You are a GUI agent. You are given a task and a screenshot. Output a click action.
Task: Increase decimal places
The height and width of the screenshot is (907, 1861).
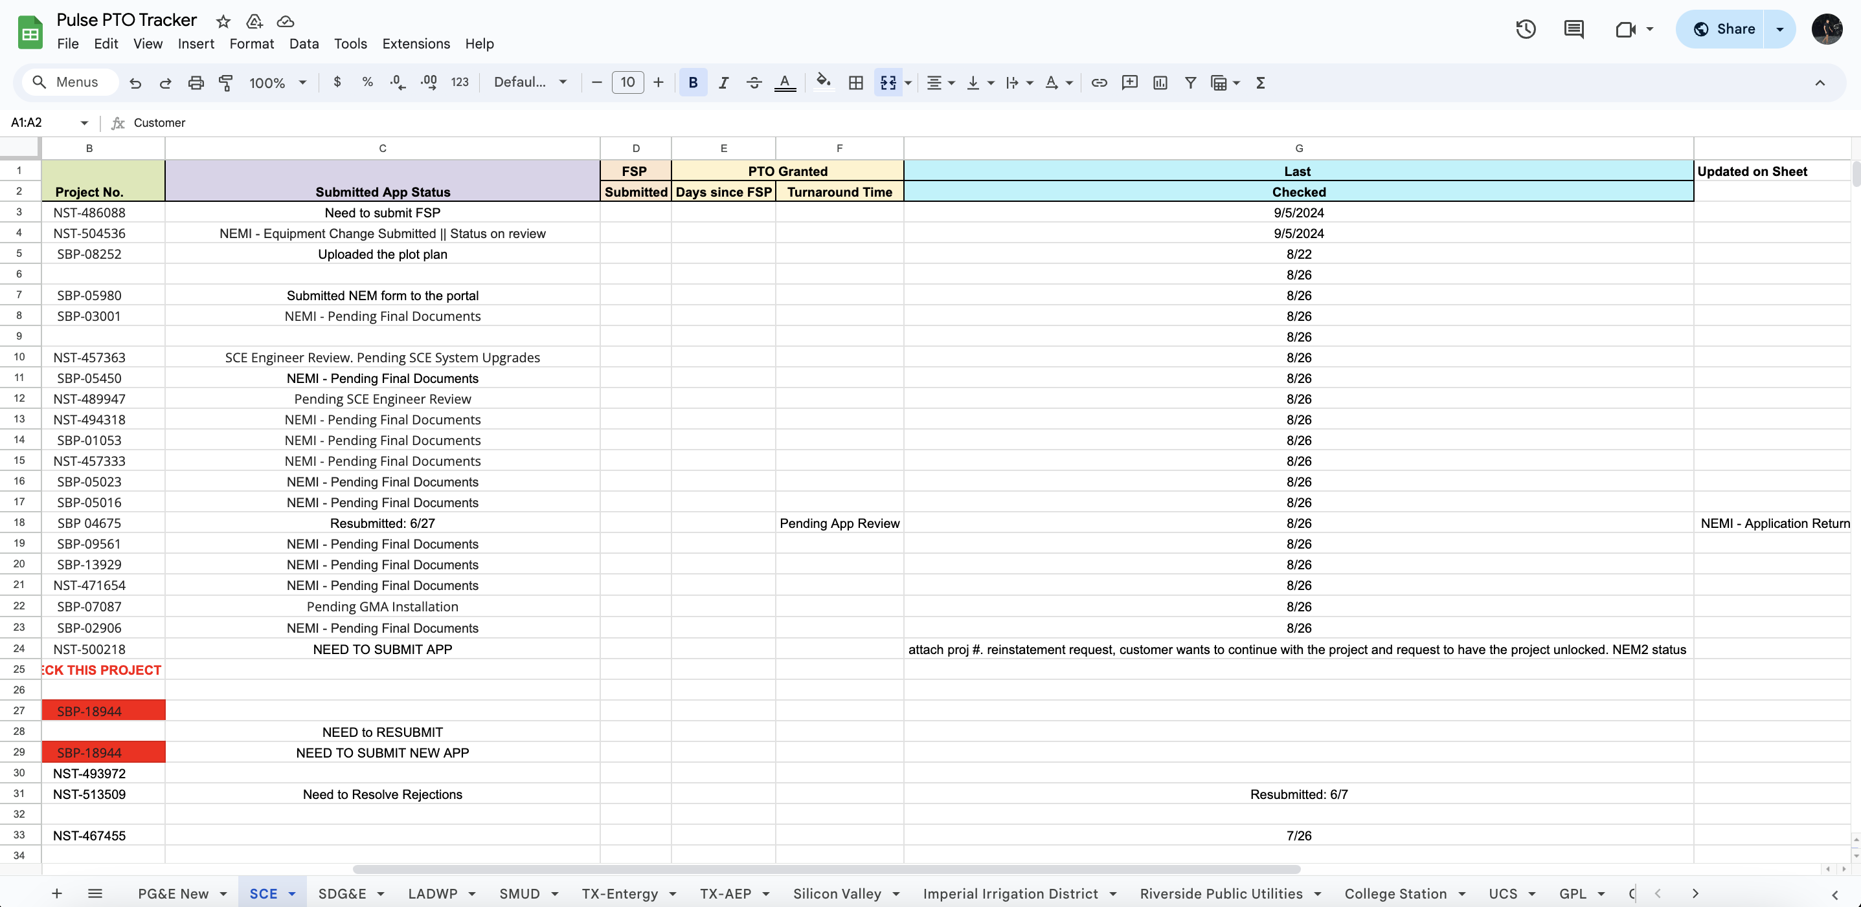(429, 82)
